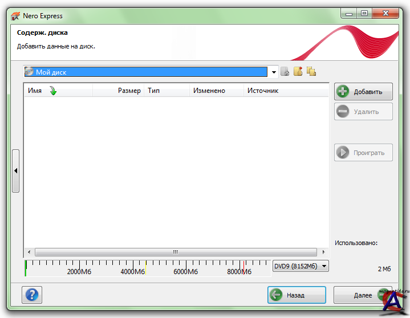Click the green plus Добавить button
410x318 pixels.
363,91
